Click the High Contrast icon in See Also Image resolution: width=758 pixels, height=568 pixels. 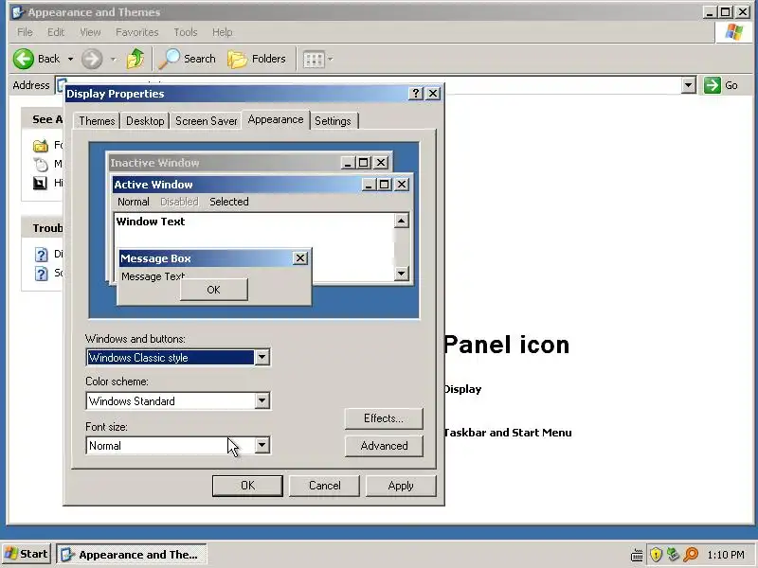coord(40,183)
